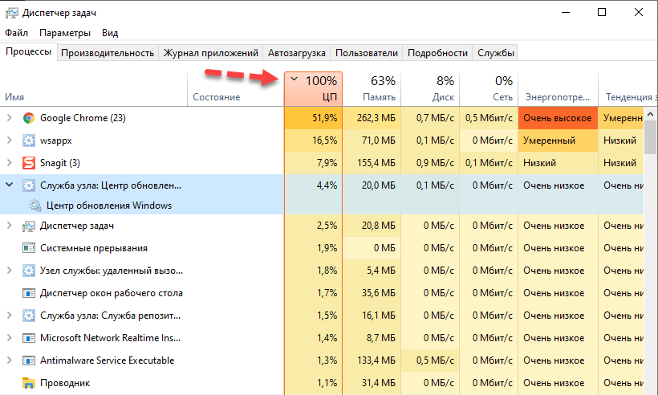
Task: Click the Проводник folder icon
Action: coord(29,383)
